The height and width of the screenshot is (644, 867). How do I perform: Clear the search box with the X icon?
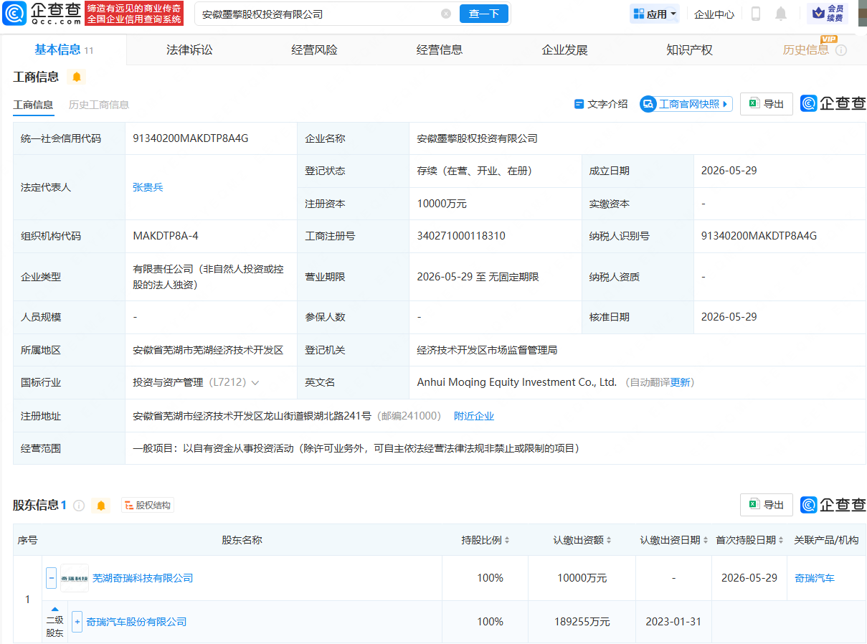point(446,14)
